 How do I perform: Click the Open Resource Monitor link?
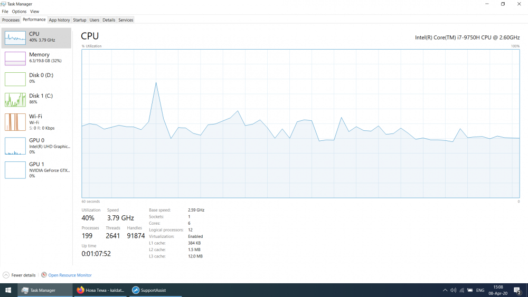70,275
